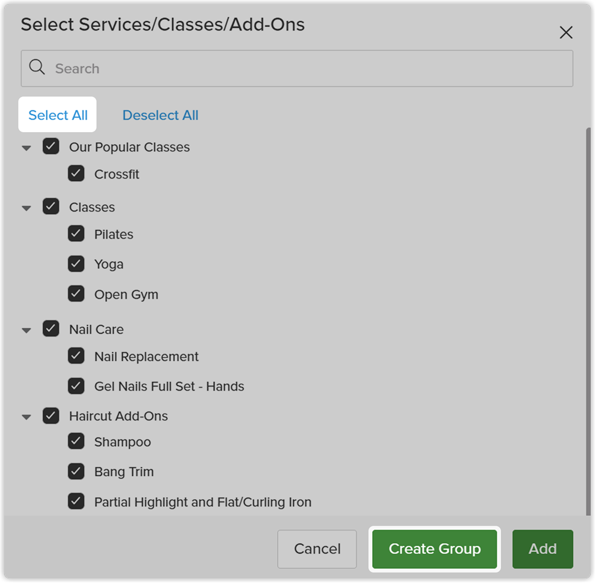Click the Bang Trim label text

(124, 472)
